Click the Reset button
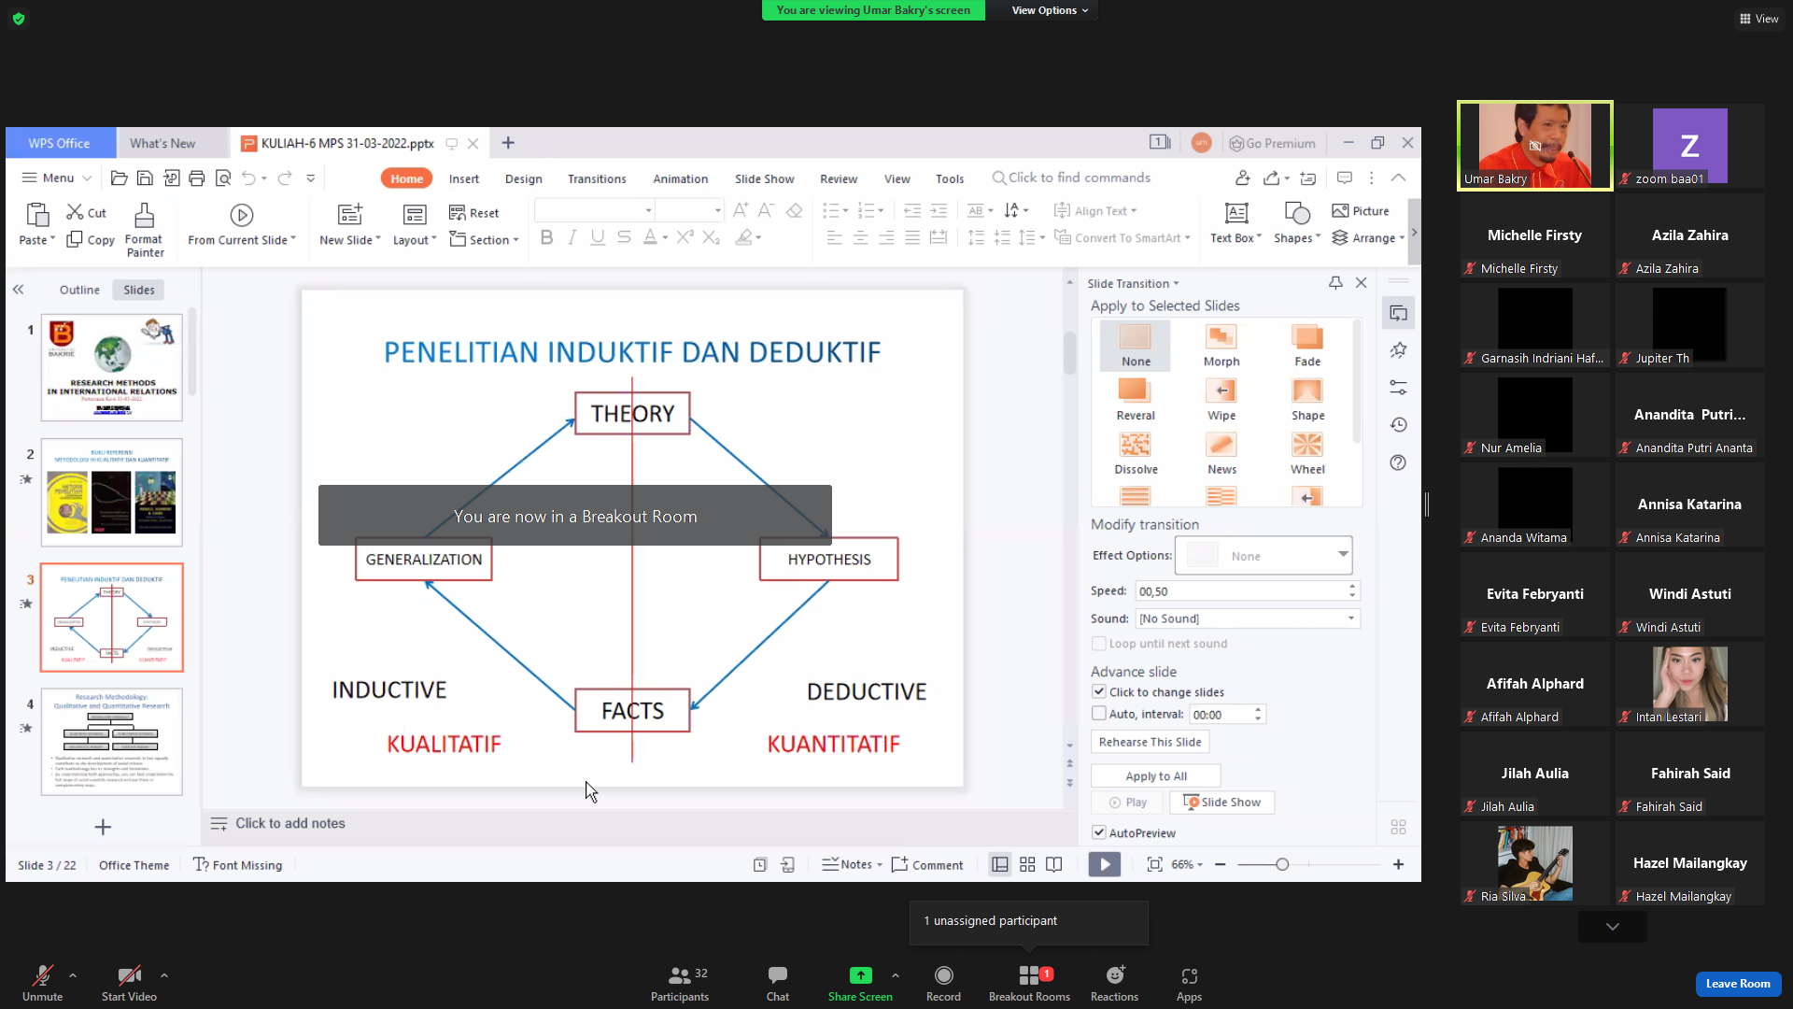This screenshot has height=1009, width=1793. click(x=474, y=213)
